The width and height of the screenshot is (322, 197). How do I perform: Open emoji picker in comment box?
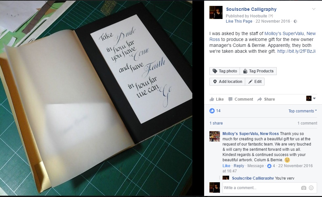(311, 188)
